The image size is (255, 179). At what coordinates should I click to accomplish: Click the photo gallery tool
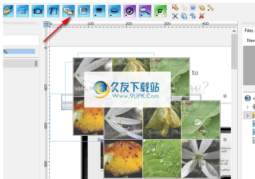[69, 11]
